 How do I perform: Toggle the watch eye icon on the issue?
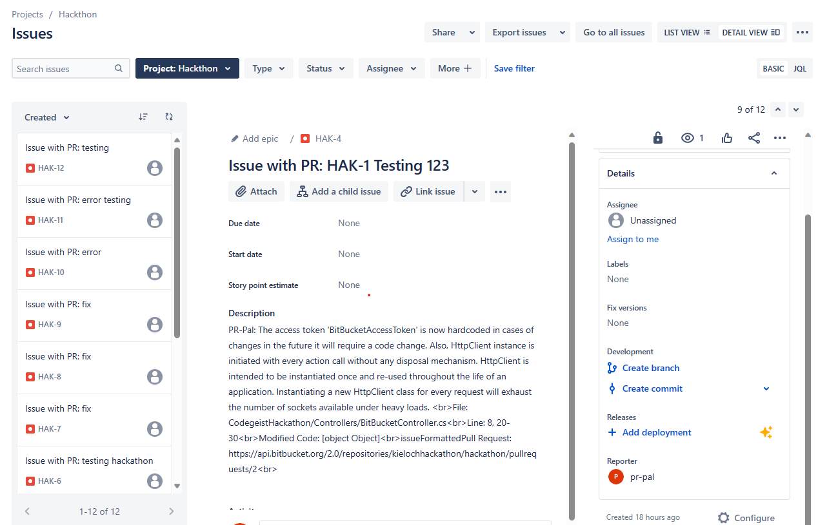(x=688, y=138)
